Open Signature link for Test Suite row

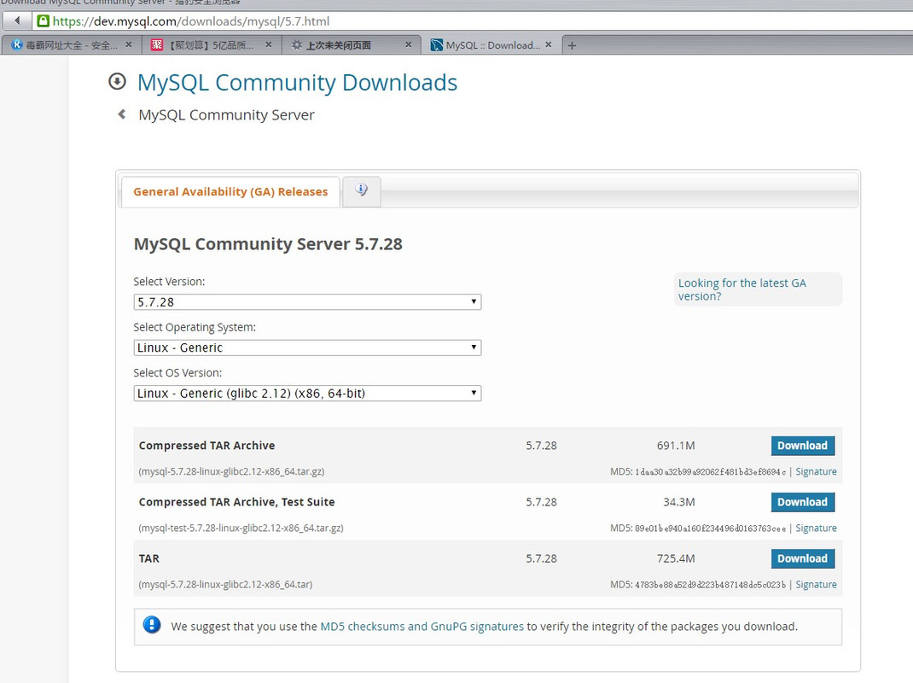pos(816,528)
